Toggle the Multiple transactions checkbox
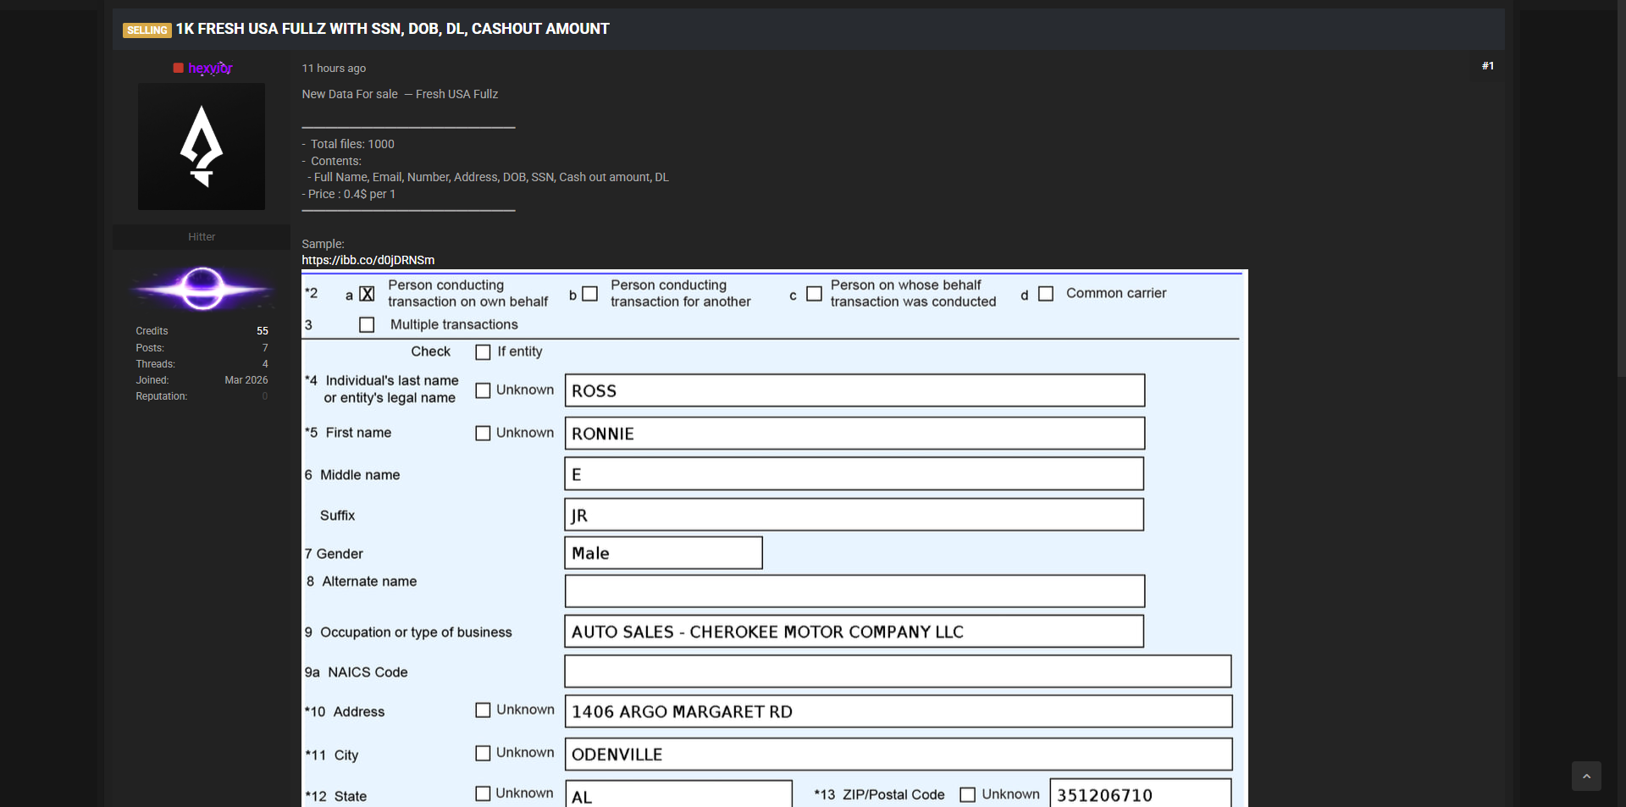The height and width of the screenshot is (807, 1626). click(x=367, y=325)
